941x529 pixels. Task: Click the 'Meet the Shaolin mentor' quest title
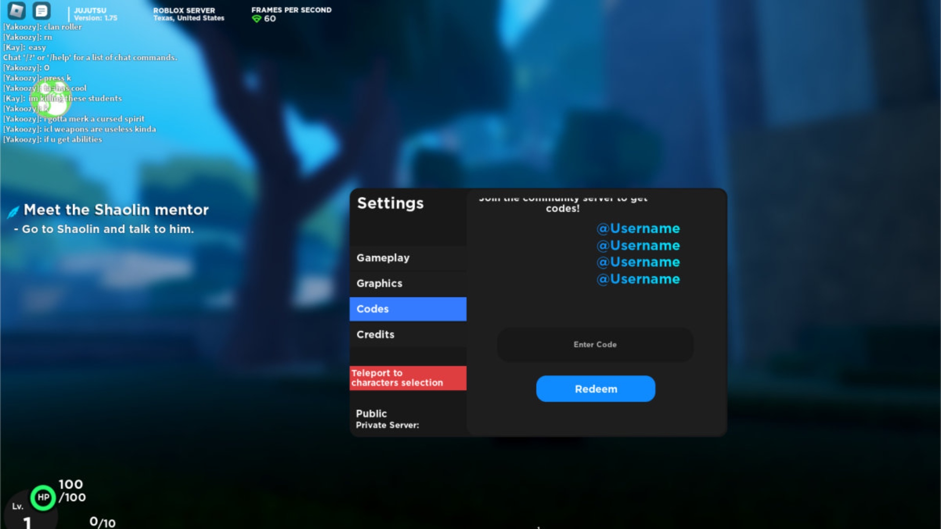(116, 210)
